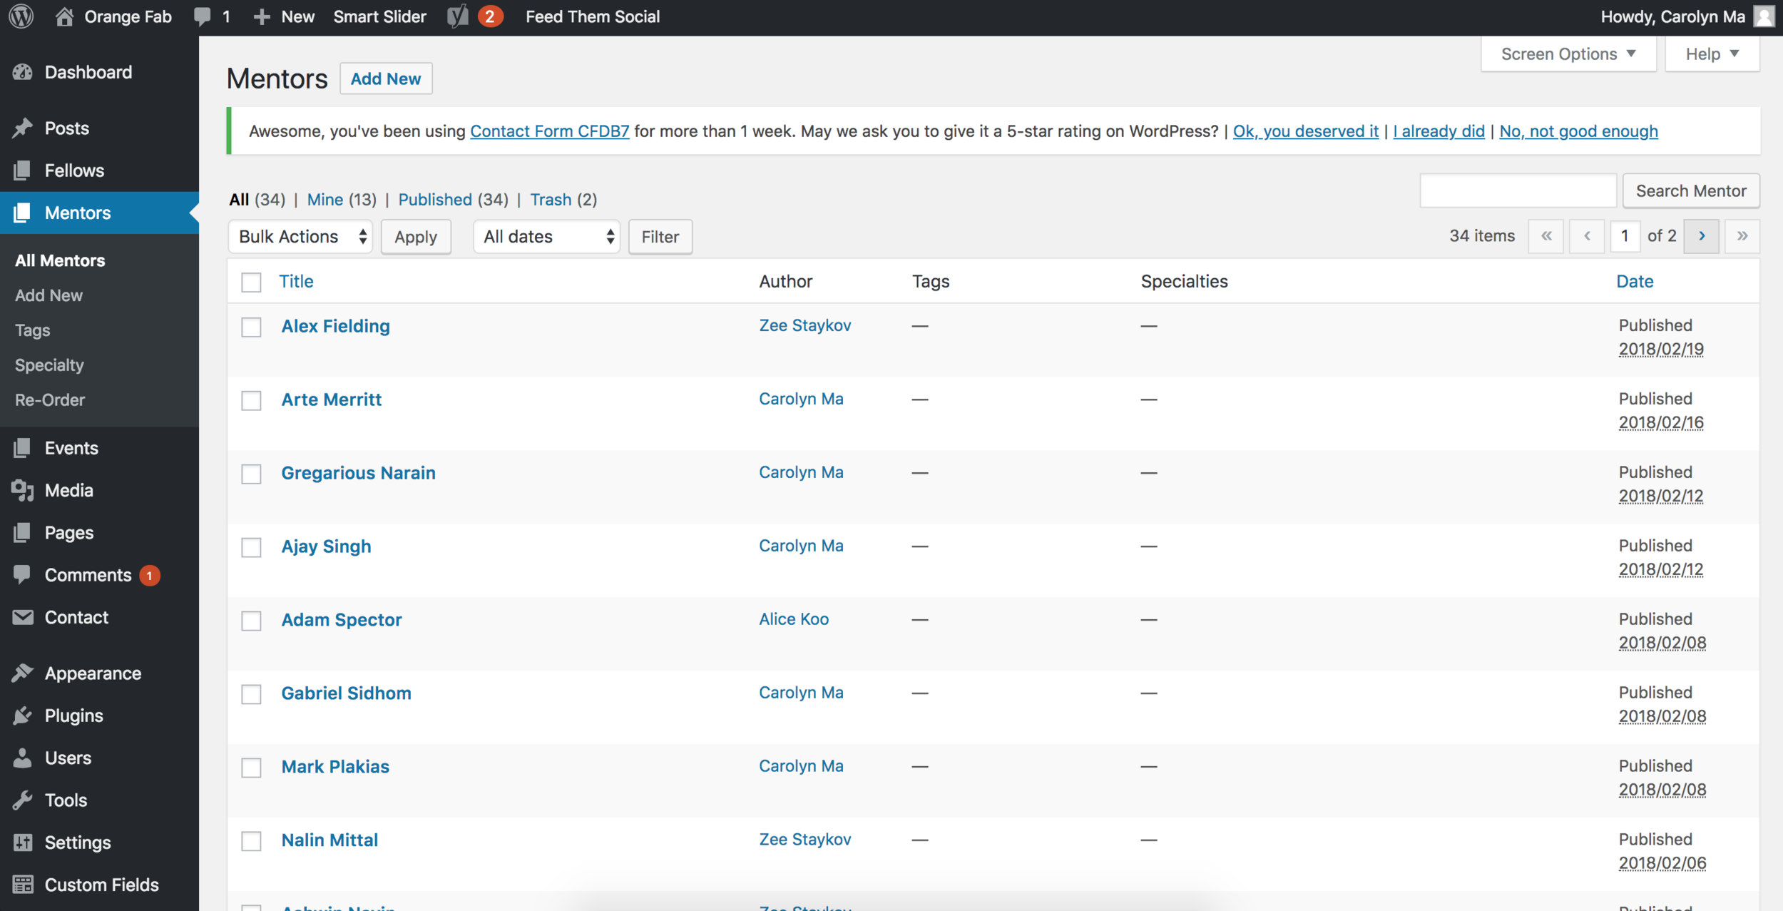Screen dimensions: 1783x911
Task: Open the Contact Form CFDB7 link
Action: click(550, 131)
